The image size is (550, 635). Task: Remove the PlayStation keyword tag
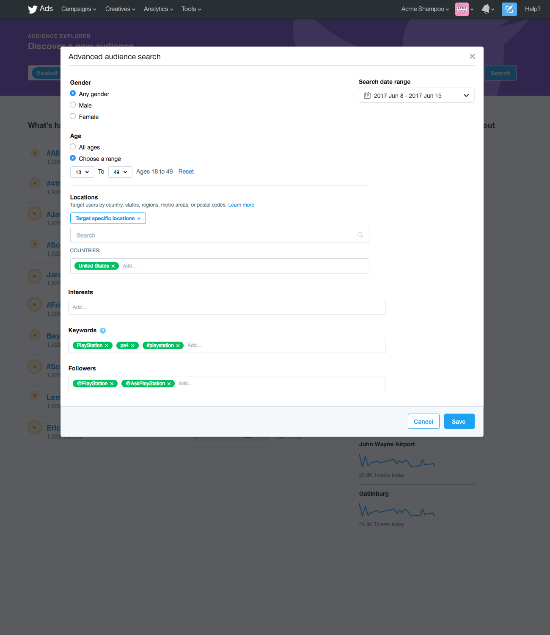(107, 345)
